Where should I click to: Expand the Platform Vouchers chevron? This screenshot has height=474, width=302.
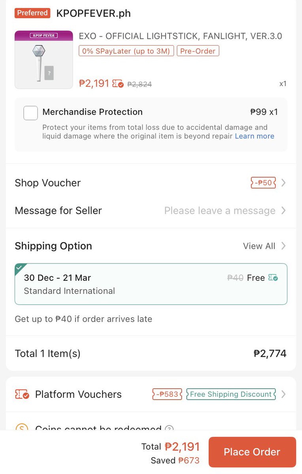(283, 394)
